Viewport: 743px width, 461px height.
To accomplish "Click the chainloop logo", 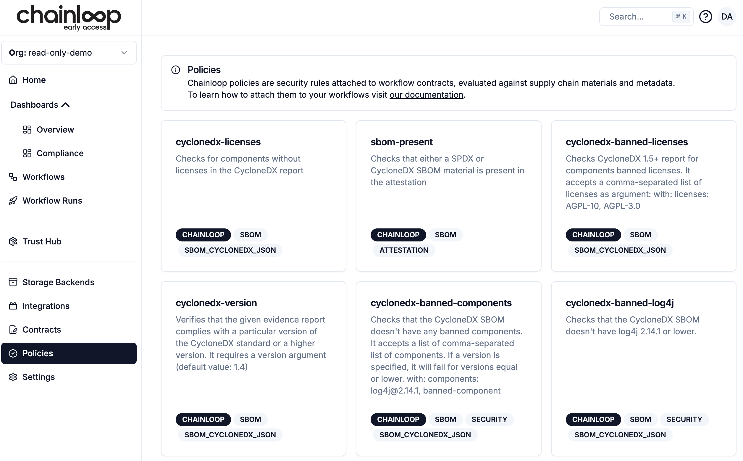I will coord(69,18).
